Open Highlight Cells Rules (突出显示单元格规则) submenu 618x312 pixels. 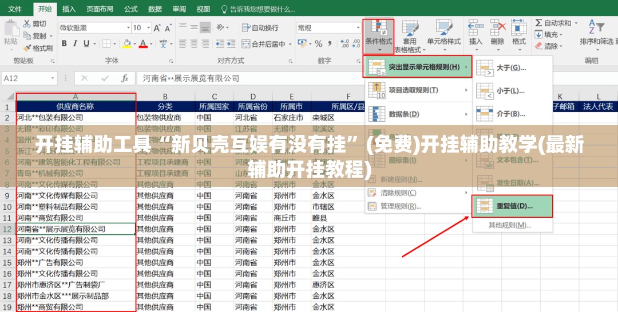(418, 67)
